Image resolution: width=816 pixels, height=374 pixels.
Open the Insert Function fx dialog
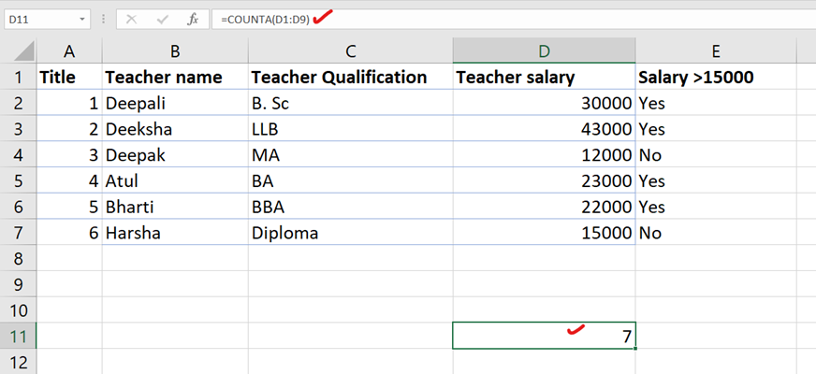coord(193,19)
